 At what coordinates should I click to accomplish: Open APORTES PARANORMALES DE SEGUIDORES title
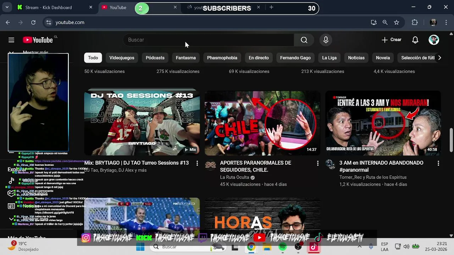(x=255, y=166)
